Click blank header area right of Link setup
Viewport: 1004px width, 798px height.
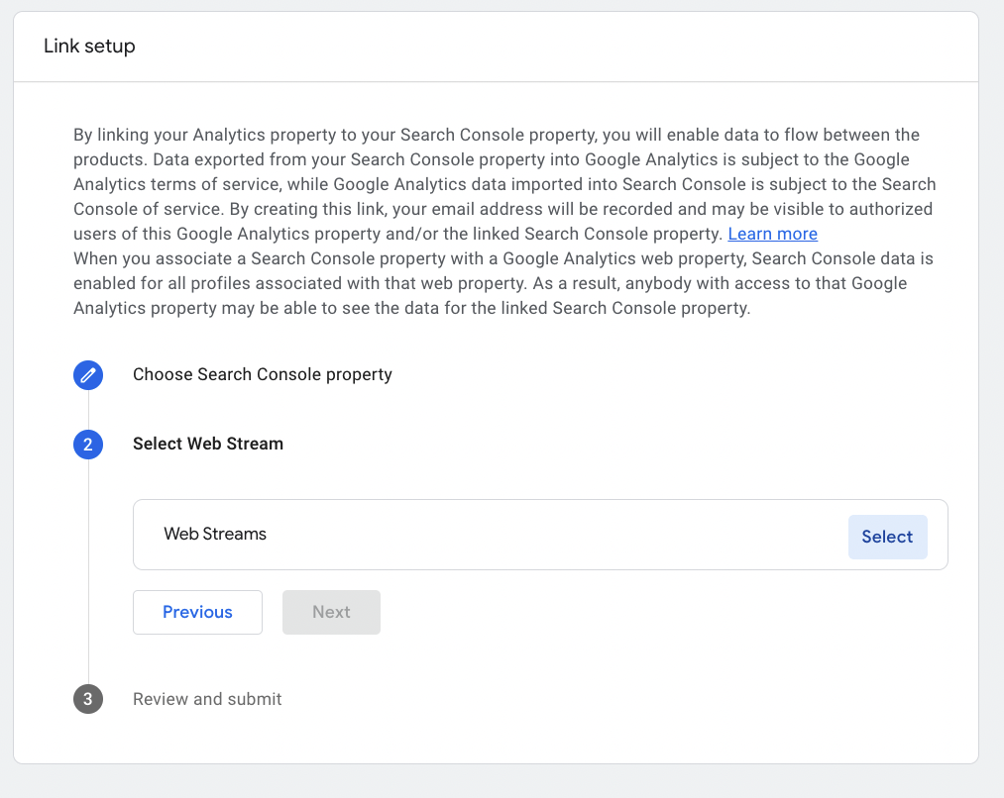point(595,47)
